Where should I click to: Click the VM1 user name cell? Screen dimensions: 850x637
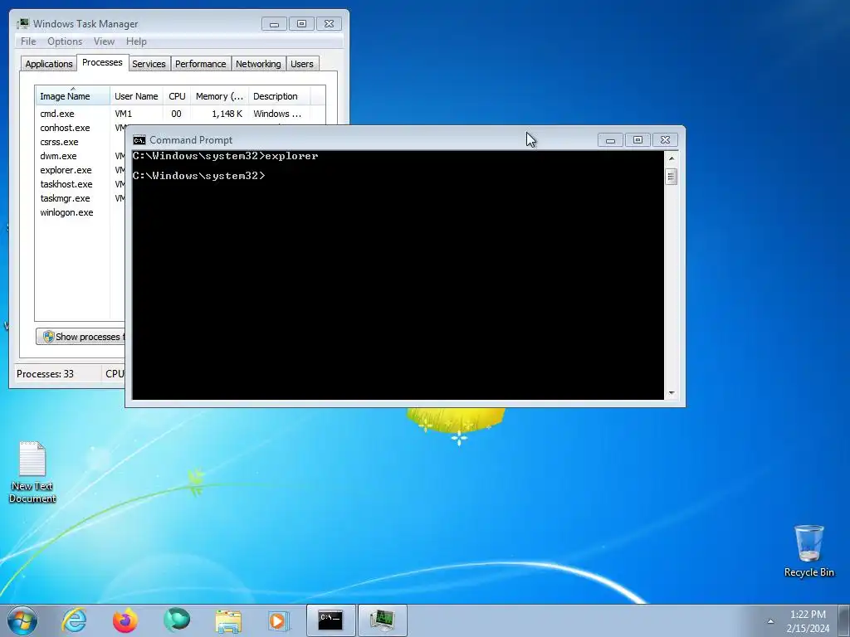(123, 114)
